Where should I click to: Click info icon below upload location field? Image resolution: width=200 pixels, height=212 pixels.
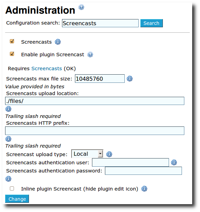[8, 109]
